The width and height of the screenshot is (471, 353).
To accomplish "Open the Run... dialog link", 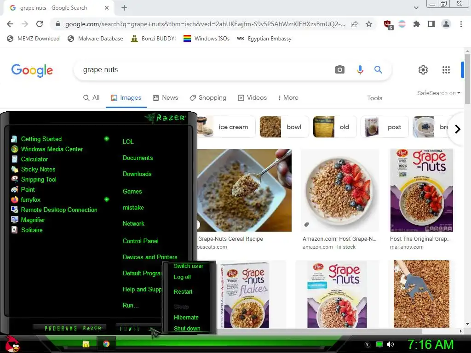I will 130,305.
